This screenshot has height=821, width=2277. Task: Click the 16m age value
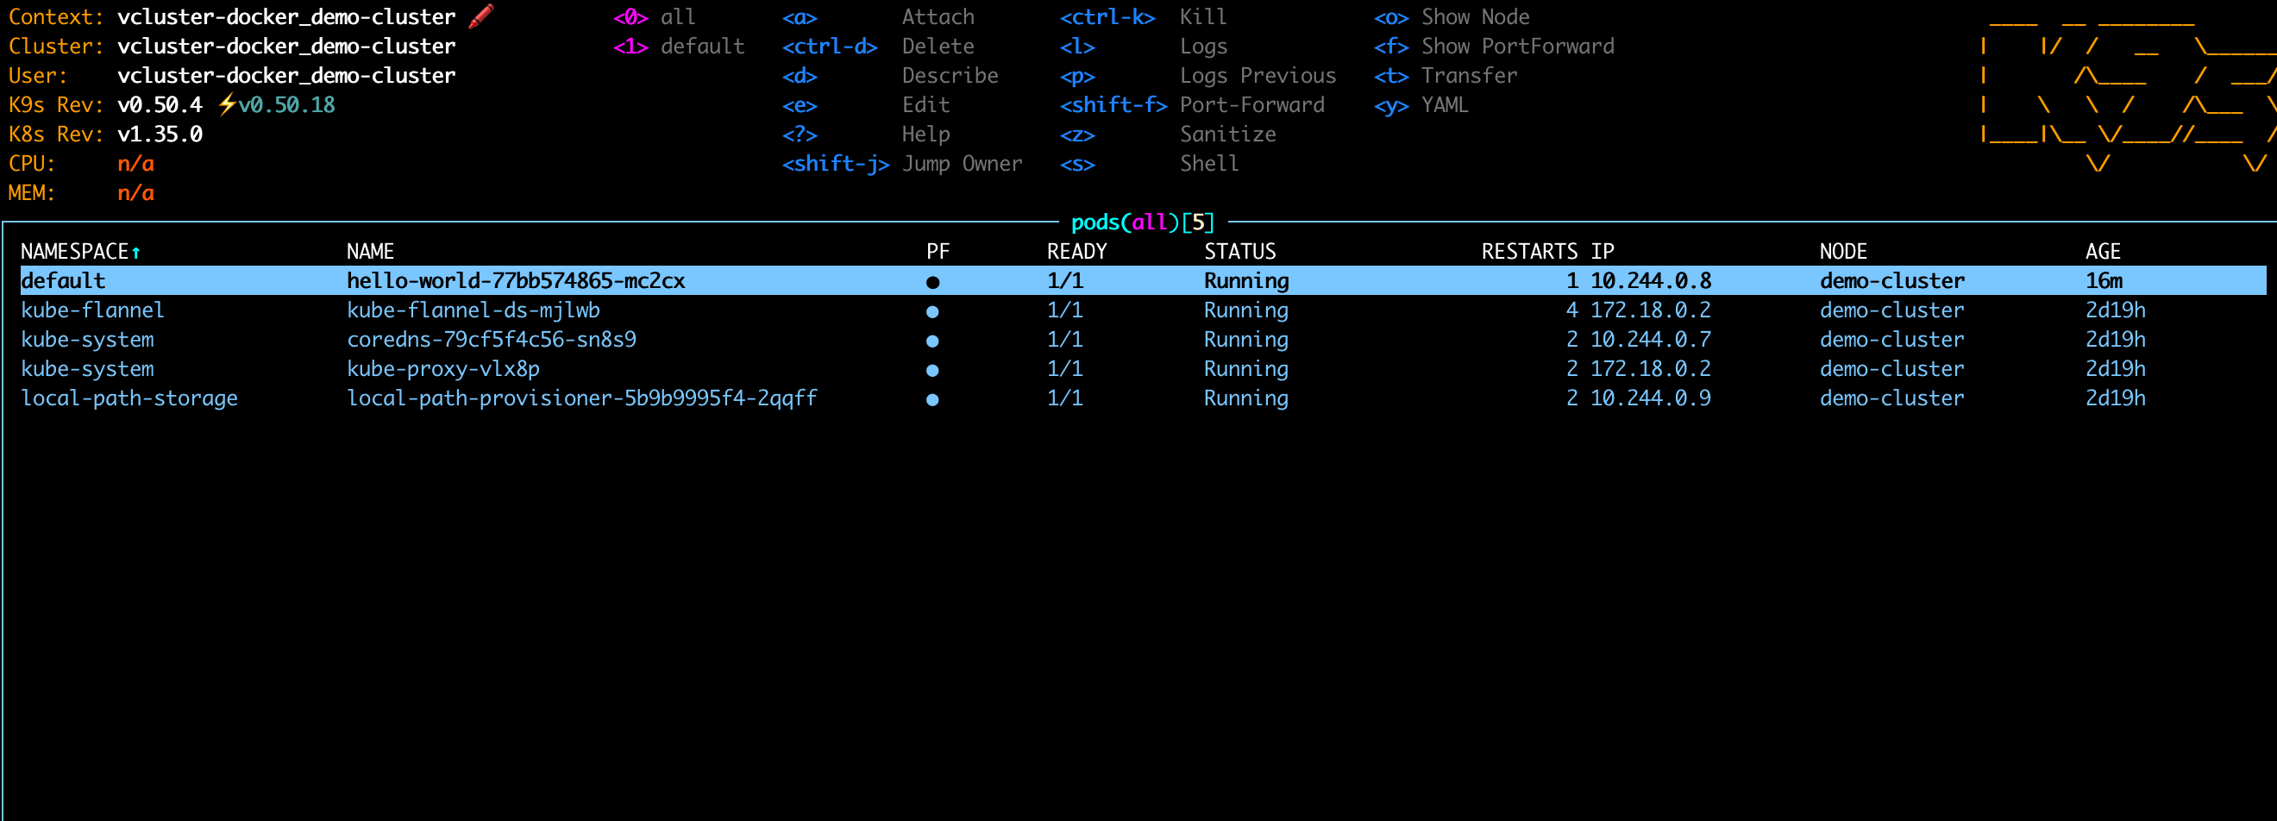2104,281
